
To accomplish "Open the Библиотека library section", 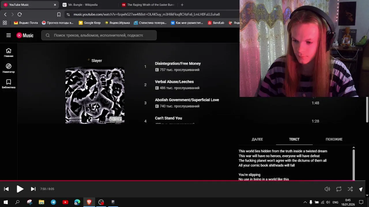I will pos(9,84).
